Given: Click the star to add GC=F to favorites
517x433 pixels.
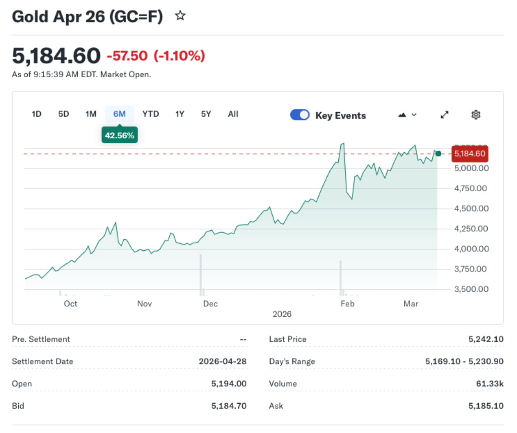Looking at the screenshot, I should pos(180,16).
